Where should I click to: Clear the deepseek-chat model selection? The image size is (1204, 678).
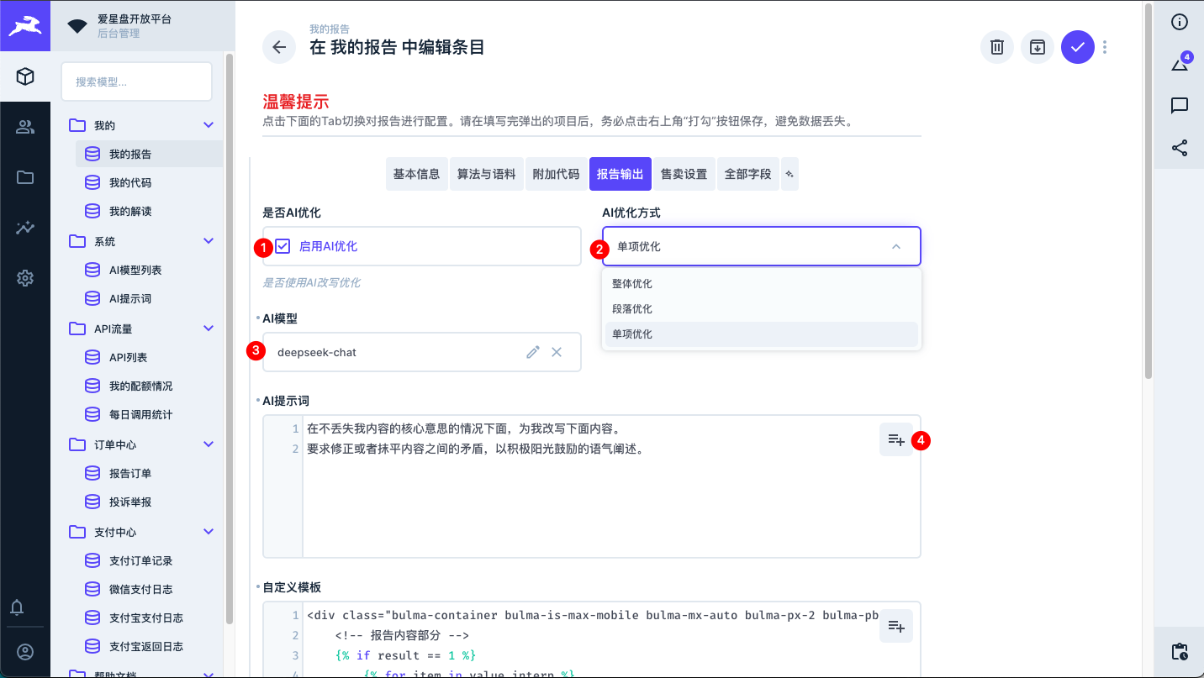tap(556, 352)
